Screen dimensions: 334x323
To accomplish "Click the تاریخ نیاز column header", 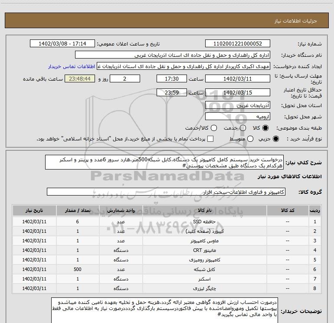I will [34, 211].
